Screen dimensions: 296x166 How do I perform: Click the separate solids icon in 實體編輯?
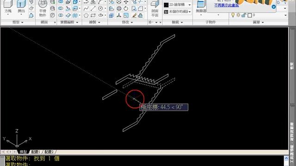coord(75,15)
